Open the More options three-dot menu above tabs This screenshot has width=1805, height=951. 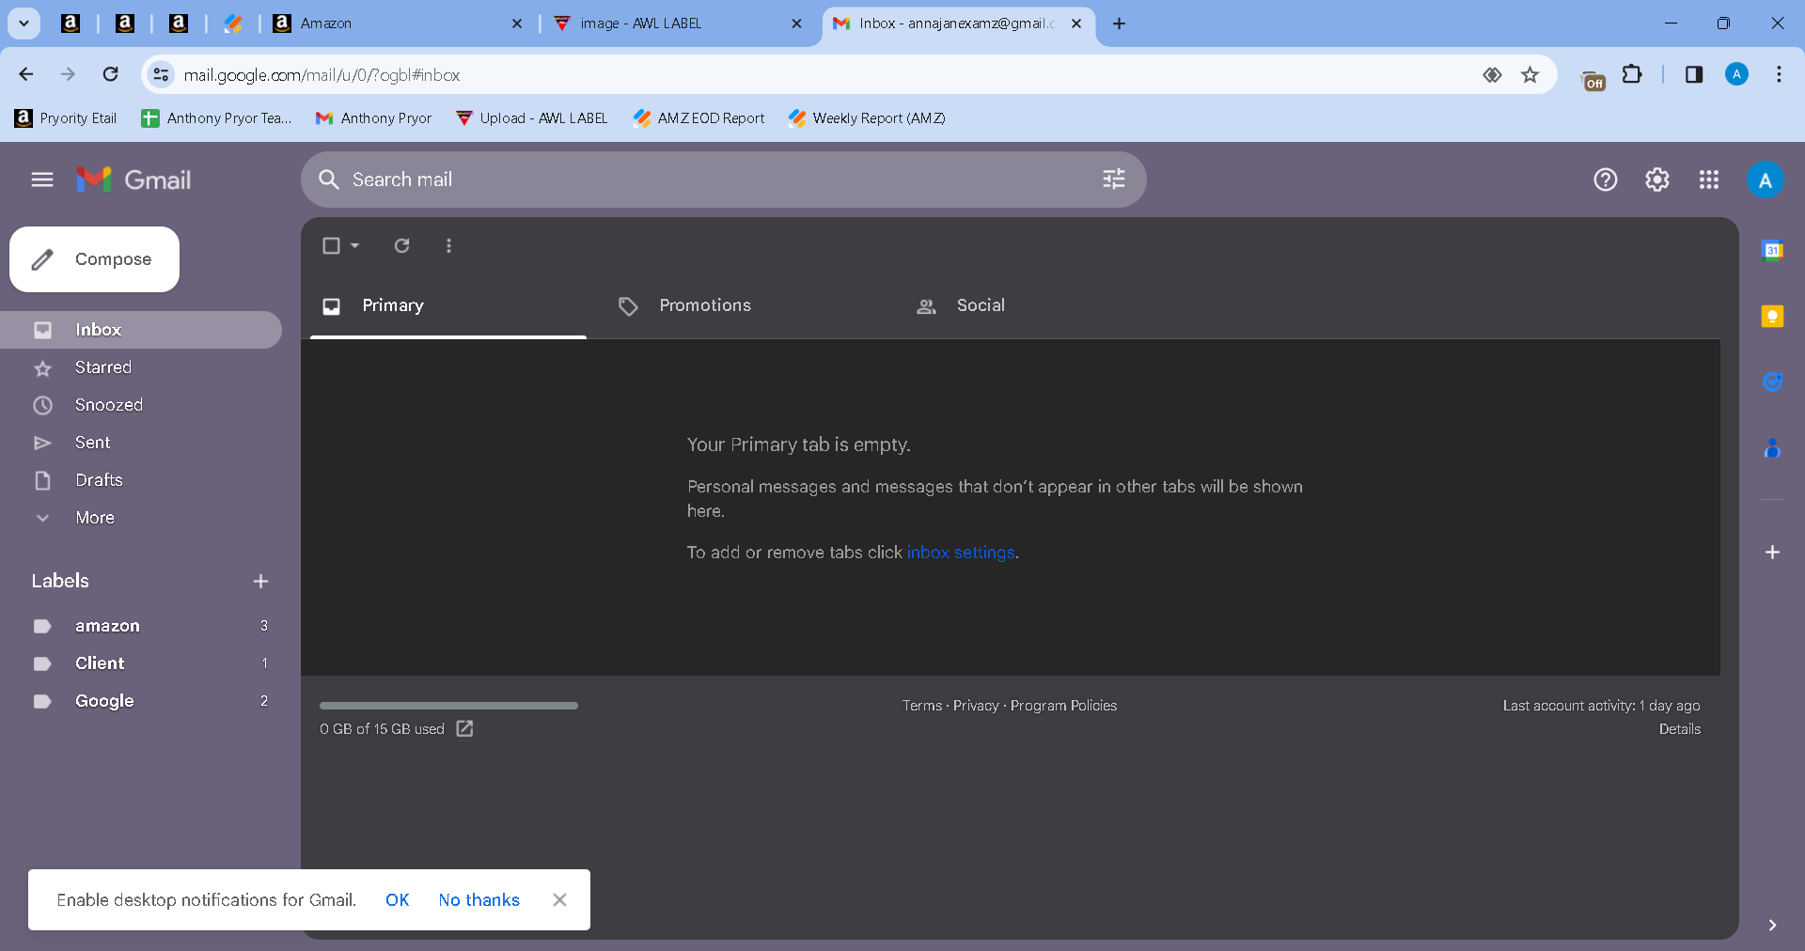click(x=448, y=245)
